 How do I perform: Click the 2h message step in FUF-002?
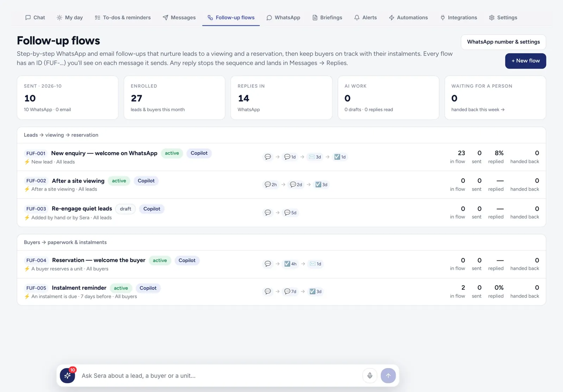(x=271, y=185)
